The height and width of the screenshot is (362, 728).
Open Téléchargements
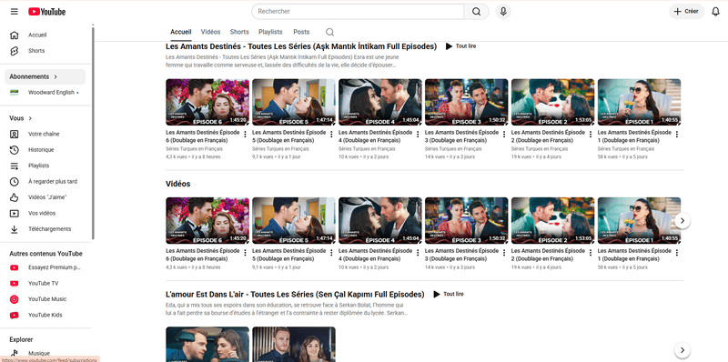pos(45,229)
